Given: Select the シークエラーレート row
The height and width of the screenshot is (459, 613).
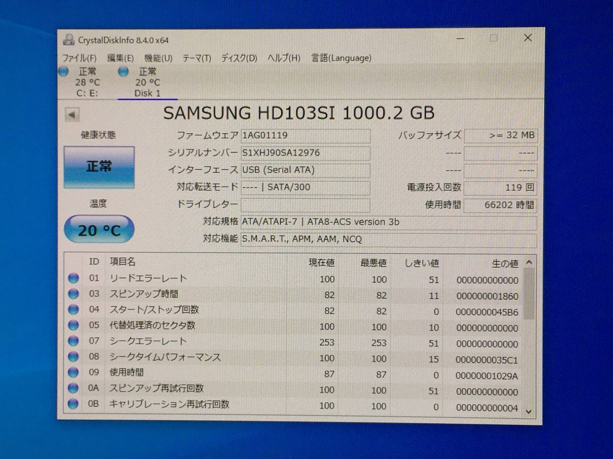Looking at the screenshot, I should coord(294,342).
